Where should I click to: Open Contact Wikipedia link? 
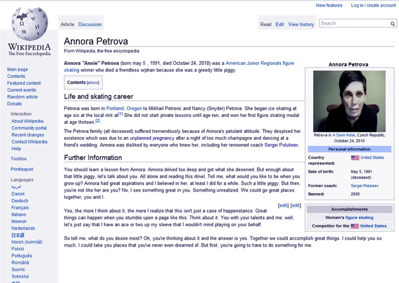[29, 142]
